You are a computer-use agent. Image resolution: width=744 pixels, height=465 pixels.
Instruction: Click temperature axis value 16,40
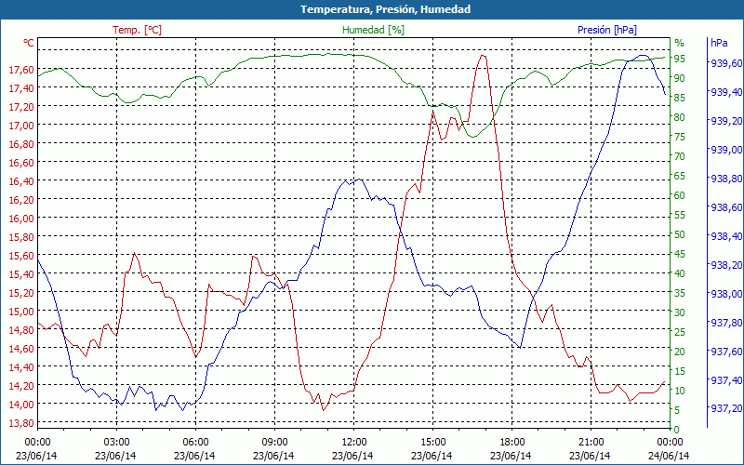21,181
